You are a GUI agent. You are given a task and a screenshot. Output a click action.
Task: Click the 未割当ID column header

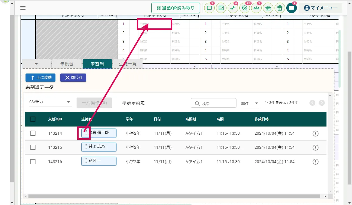[55, 119]
